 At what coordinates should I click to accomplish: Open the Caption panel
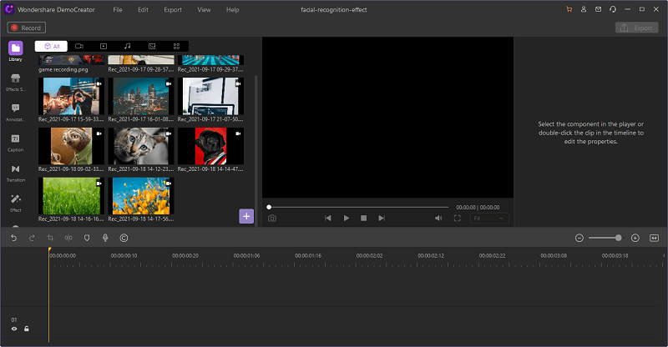pos(15,143)
